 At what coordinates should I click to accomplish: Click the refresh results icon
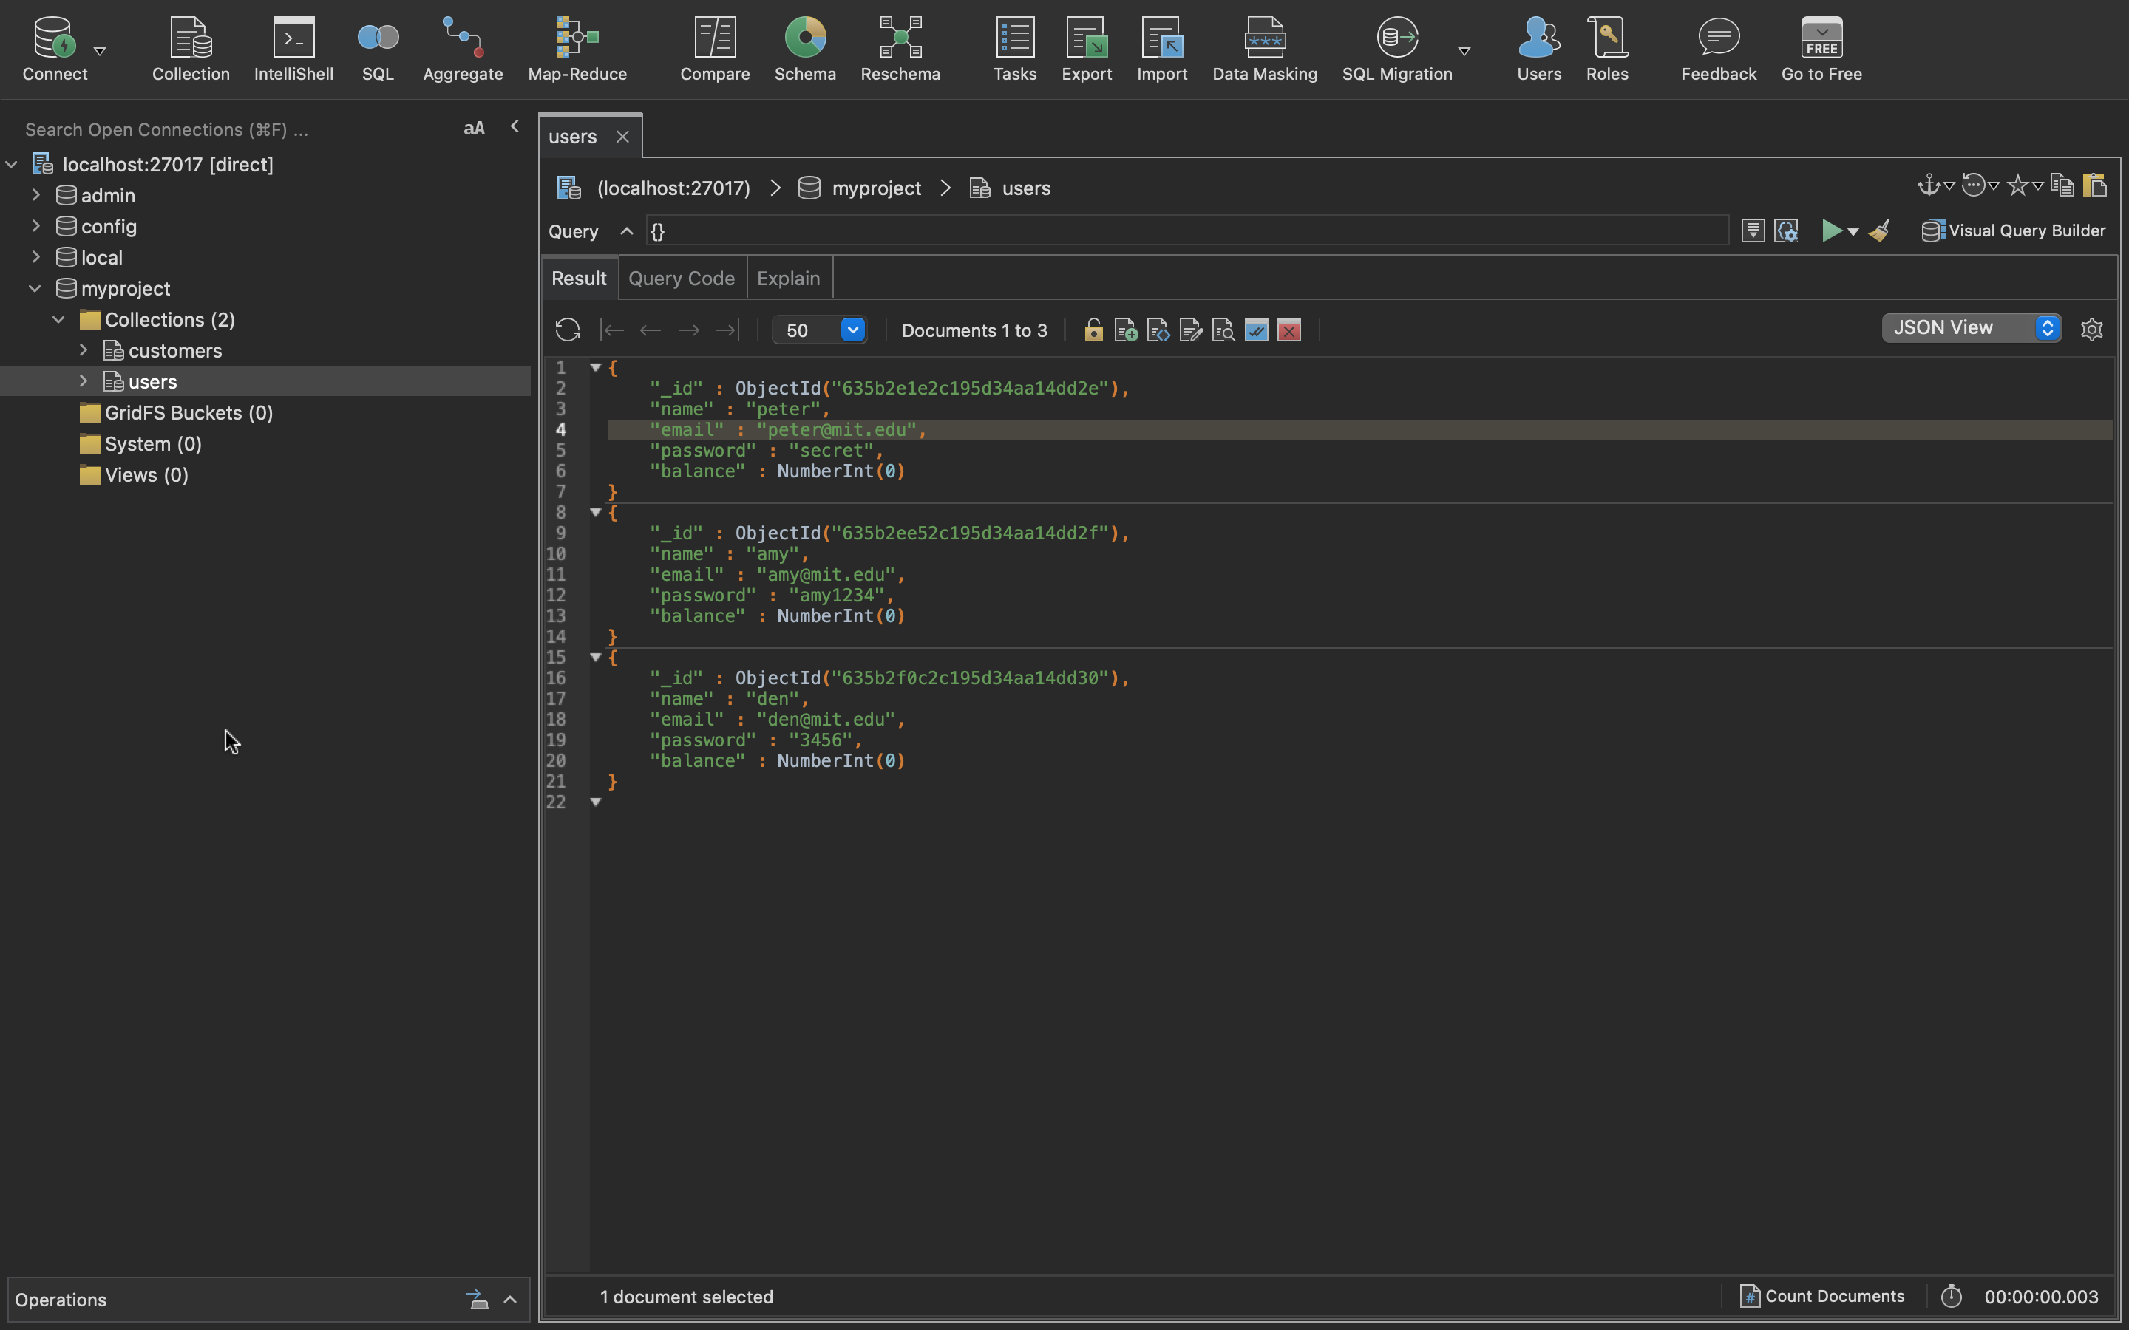pyautogui.click(x=568, y=331)
